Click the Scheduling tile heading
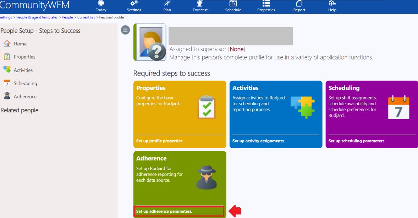The width and height of the screenshot is (418, 218). pos(344,88)
